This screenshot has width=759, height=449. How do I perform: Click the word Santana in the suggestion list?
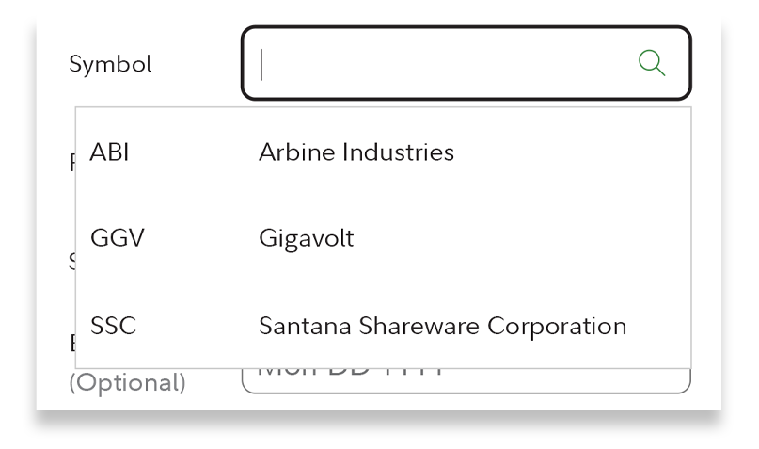(297, 326)
